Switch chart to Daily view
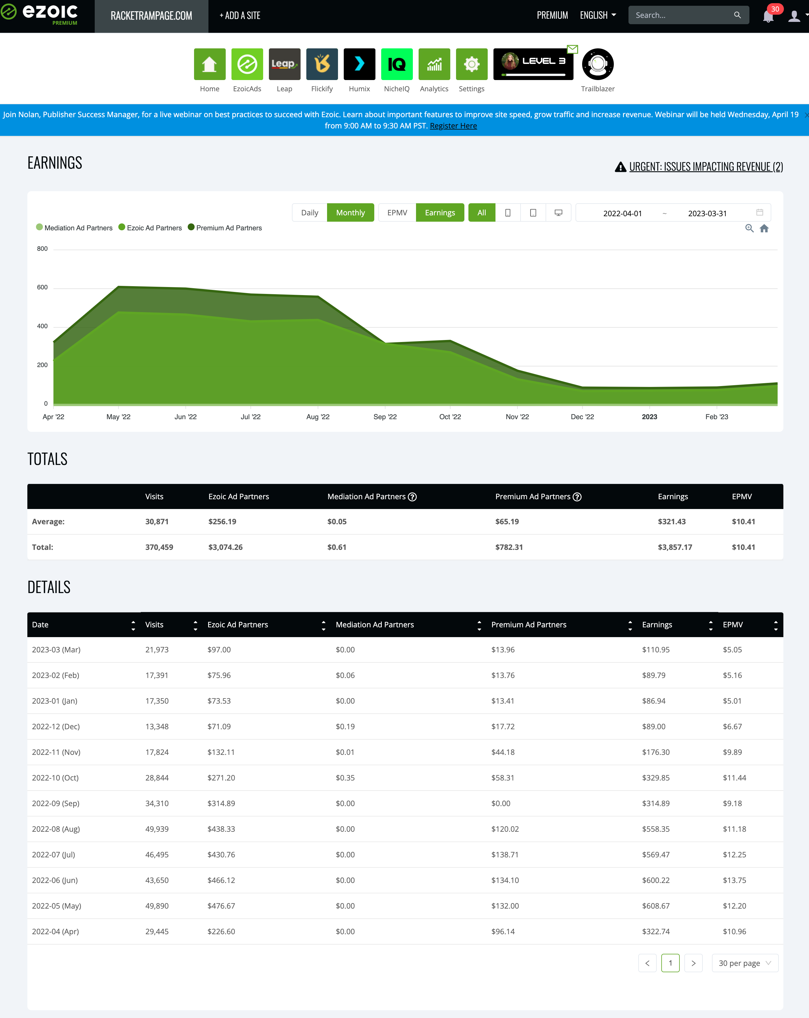 point(310,212)
